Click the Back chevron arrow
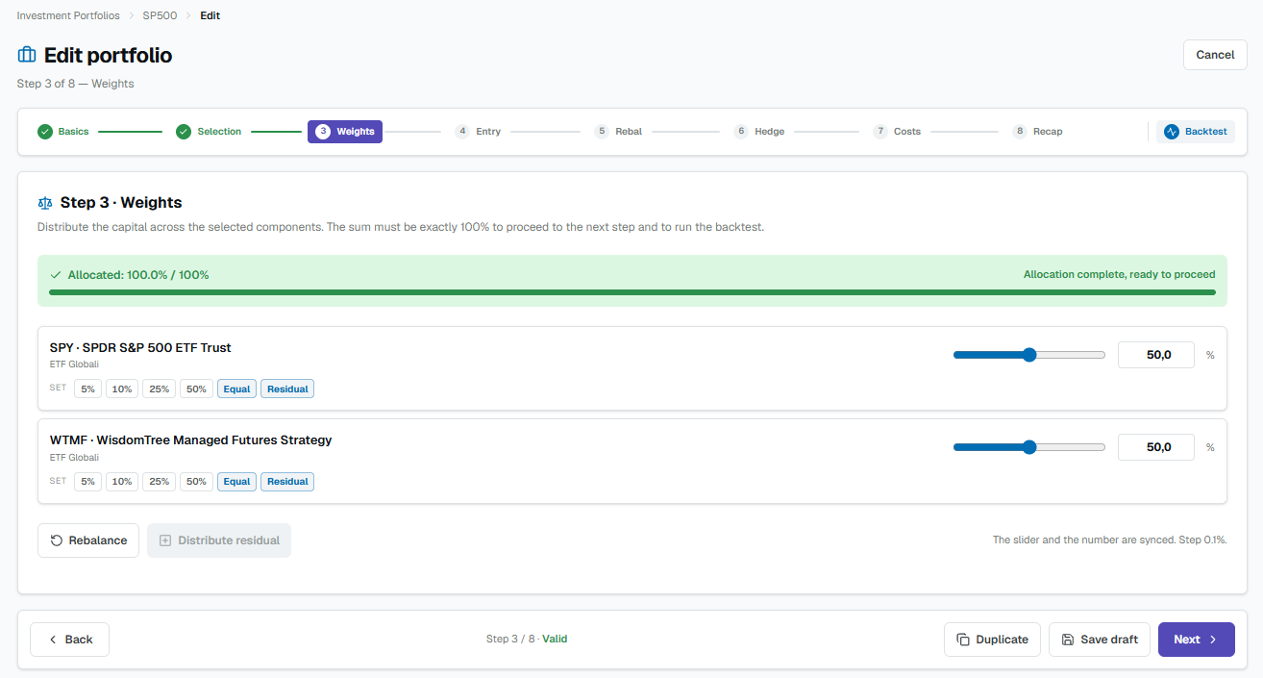The height and width of the screenshot is (678, 1263). click(53, 640)
